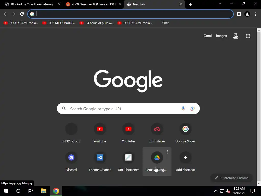
Task: Click Add shortcut plus tile
Action: 186,162
